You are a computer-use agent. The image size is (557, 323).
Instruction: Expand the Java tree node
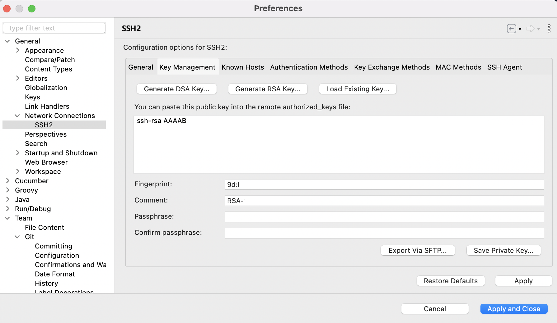[7, 199]
